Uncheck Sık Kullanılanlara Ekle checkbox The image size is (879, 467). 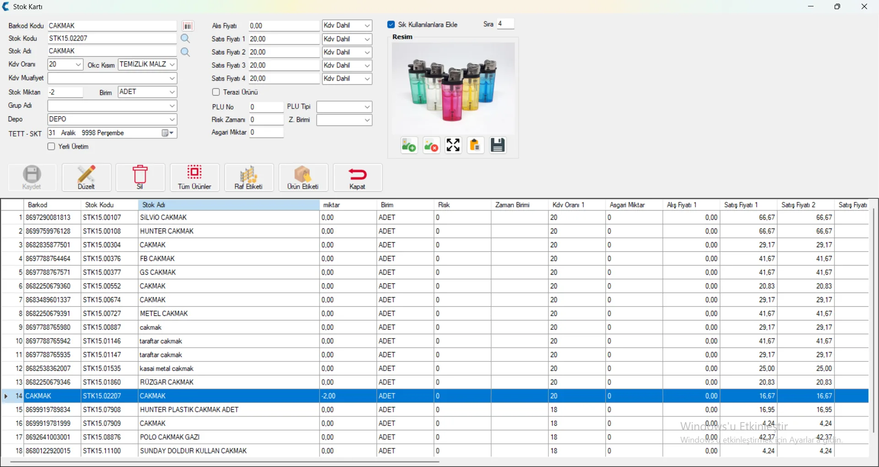[x=391, y=25]
